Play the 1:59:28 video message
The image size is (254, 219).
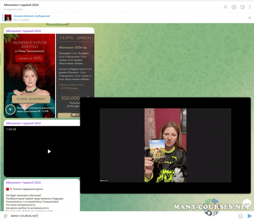[49, 151]
